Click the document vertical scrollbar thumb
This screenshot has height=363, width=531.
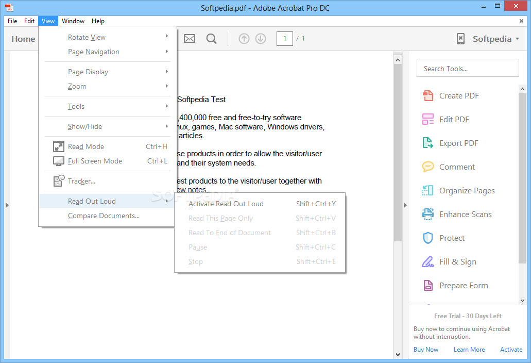click(398, 153)
